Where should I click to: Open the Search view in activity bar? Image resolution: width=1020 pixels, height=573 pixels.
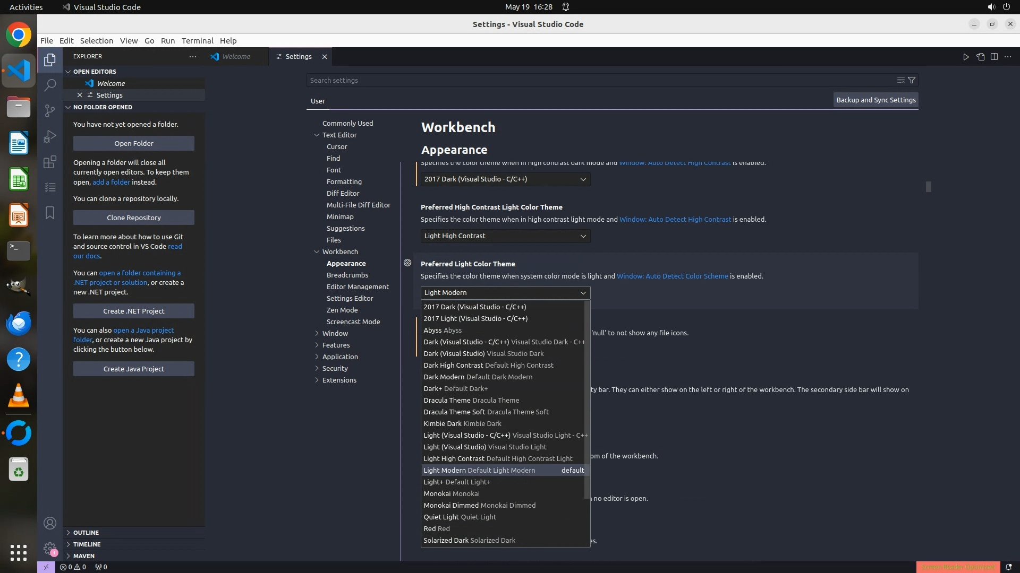coord(50,85)
